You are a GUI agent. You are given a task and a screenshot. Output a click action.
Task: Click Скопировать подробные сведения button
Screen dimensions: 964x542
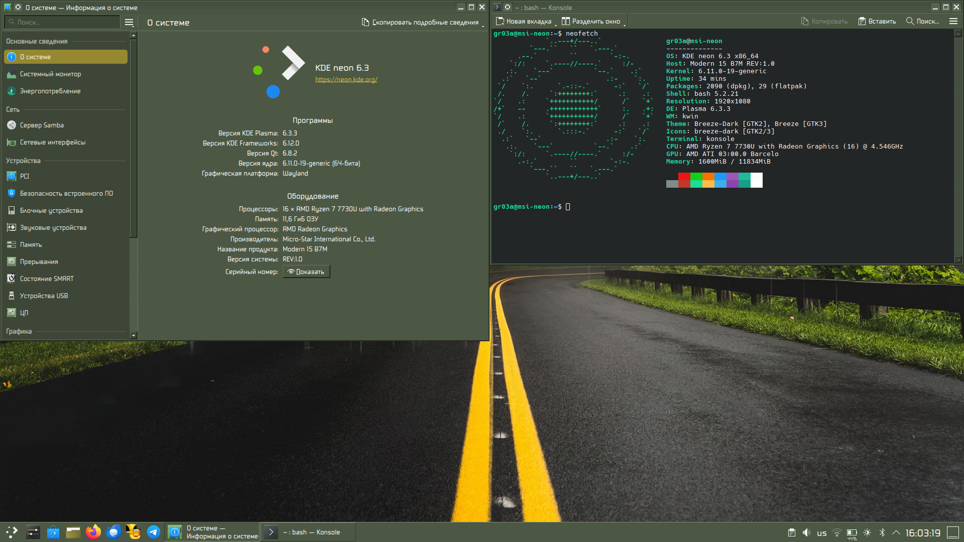[x=420, y=23]
